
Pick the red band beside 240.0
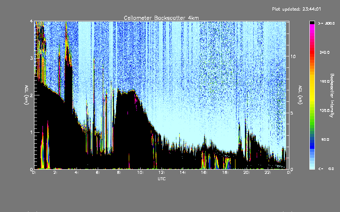tap(312, 52)
